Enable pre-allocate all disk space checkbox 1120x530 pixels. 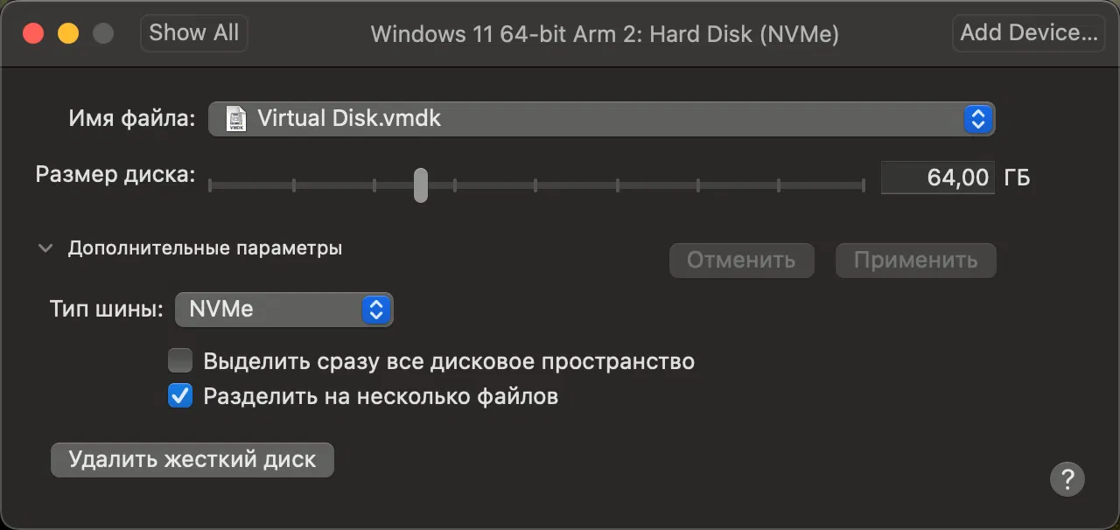click(x=180, y=360)
